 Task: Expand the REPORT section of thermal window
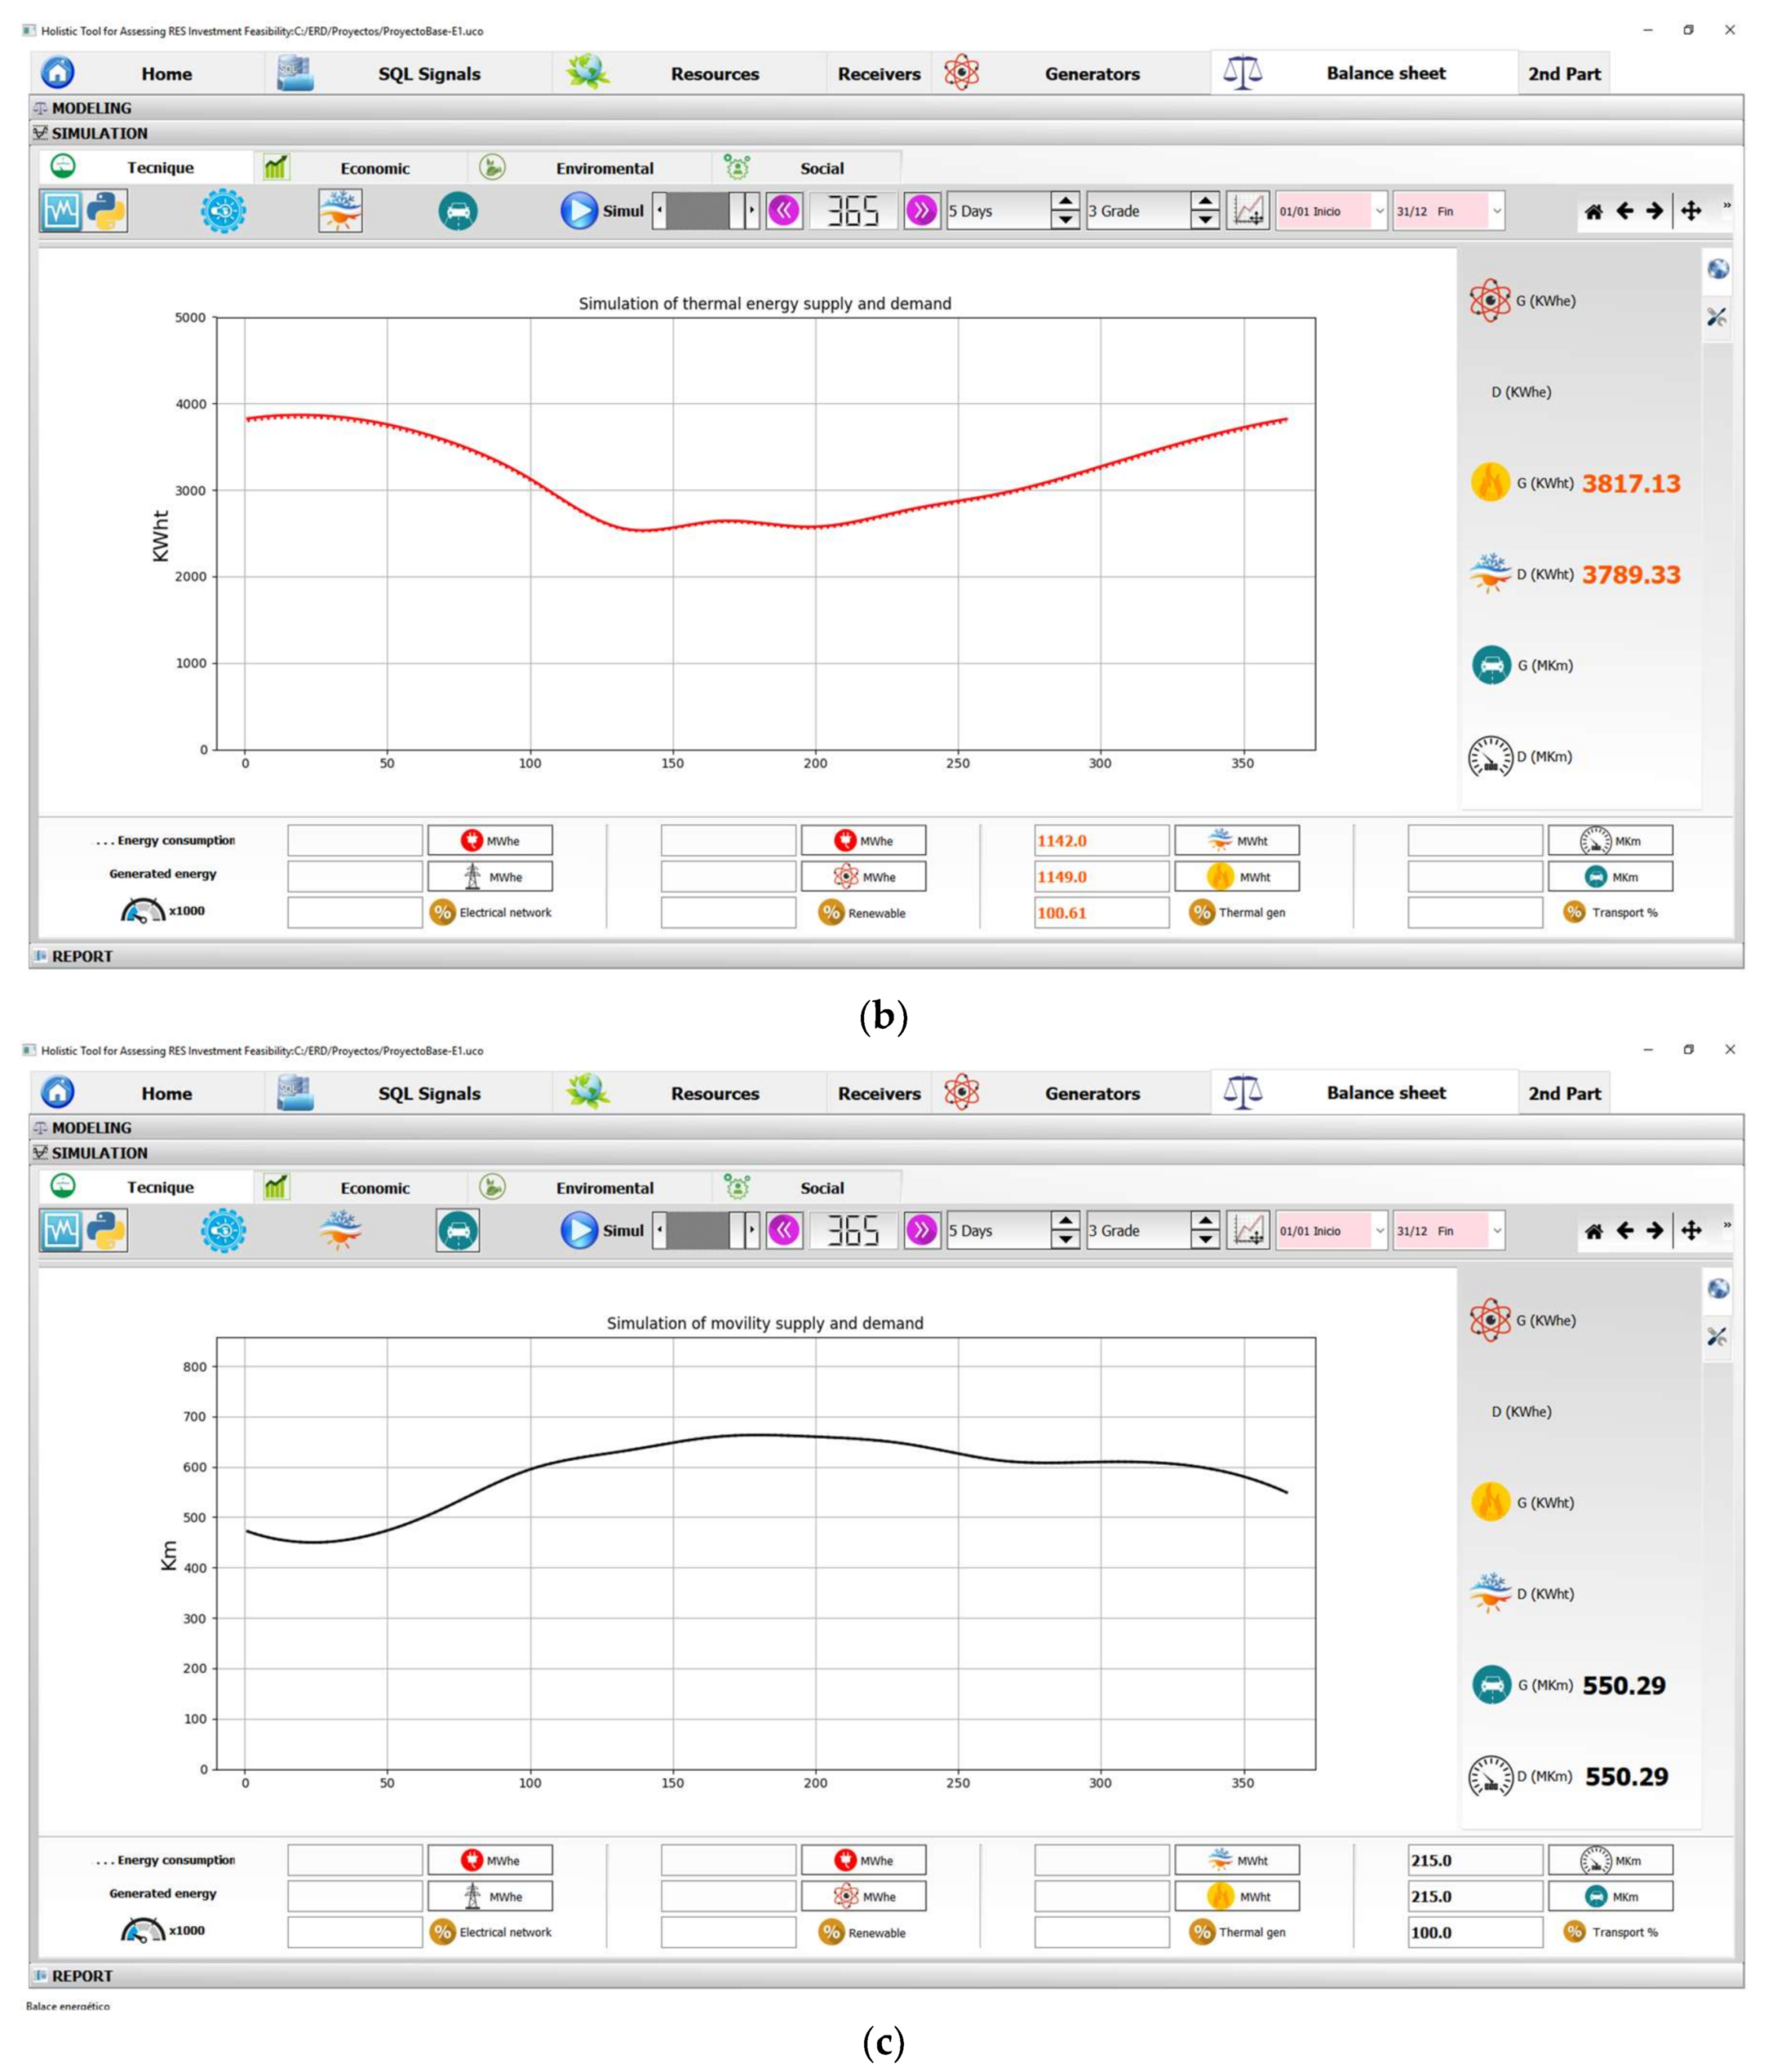(81, 956)
